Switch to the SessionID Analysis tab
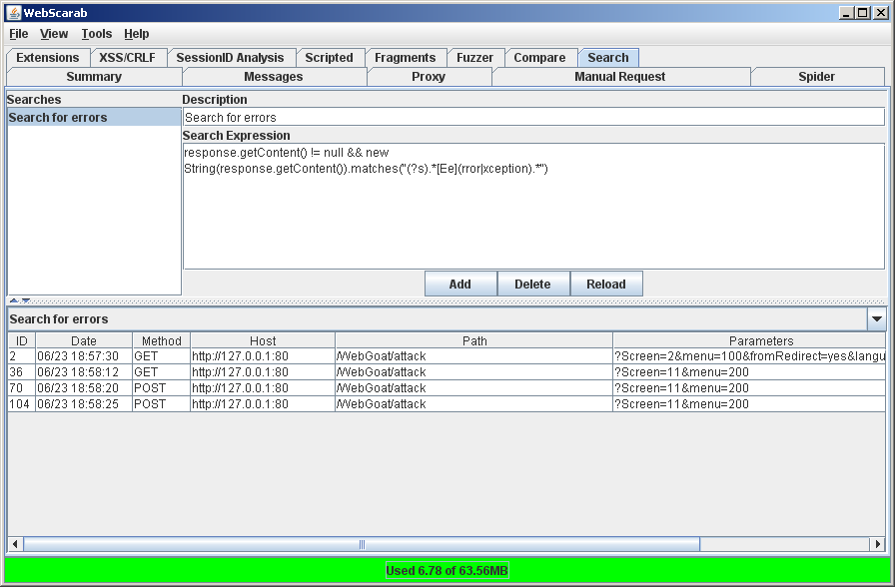This screenshot has width=895, height=587. 230,58
